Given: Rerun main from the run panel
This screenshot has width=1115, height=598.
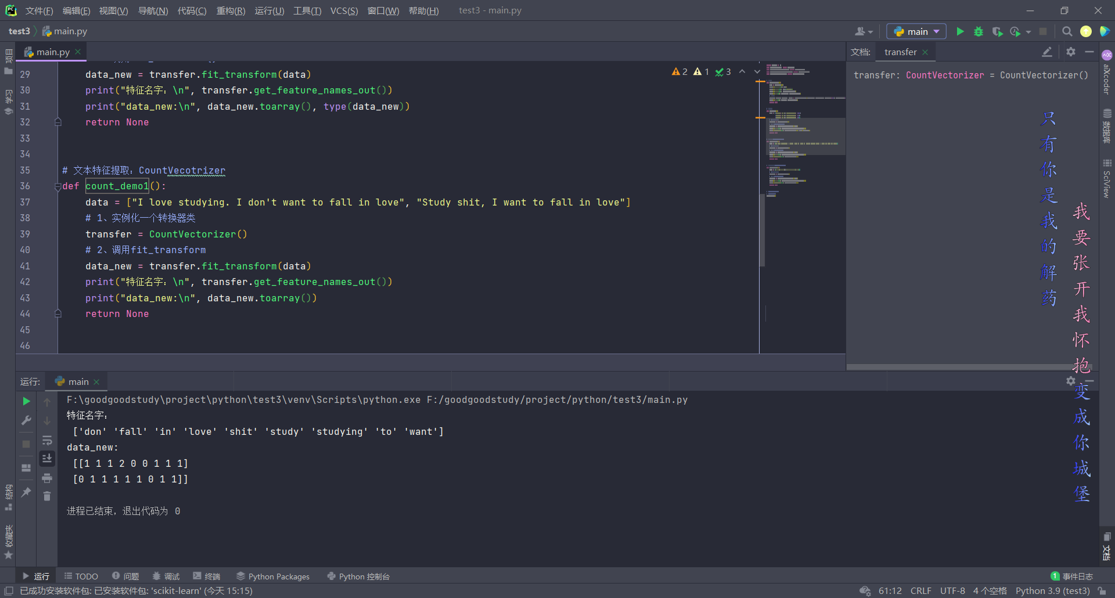Looking at the screenshot, I should click(26, 401).
